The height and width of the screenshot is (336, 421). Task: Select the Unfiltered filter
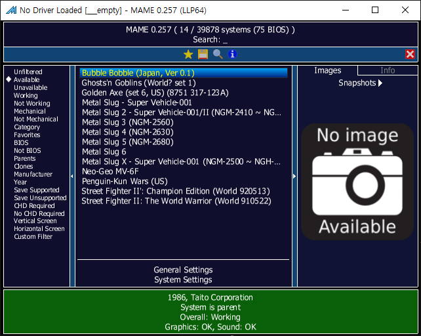tap(28, 72)
